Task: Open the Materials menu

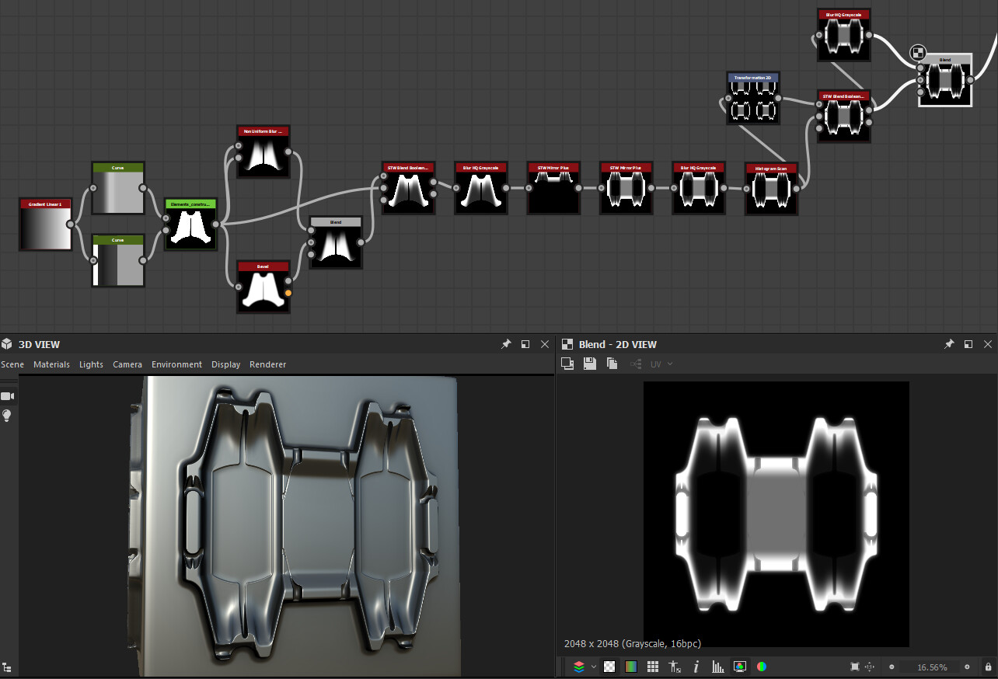Action: [x=51, y=364]
